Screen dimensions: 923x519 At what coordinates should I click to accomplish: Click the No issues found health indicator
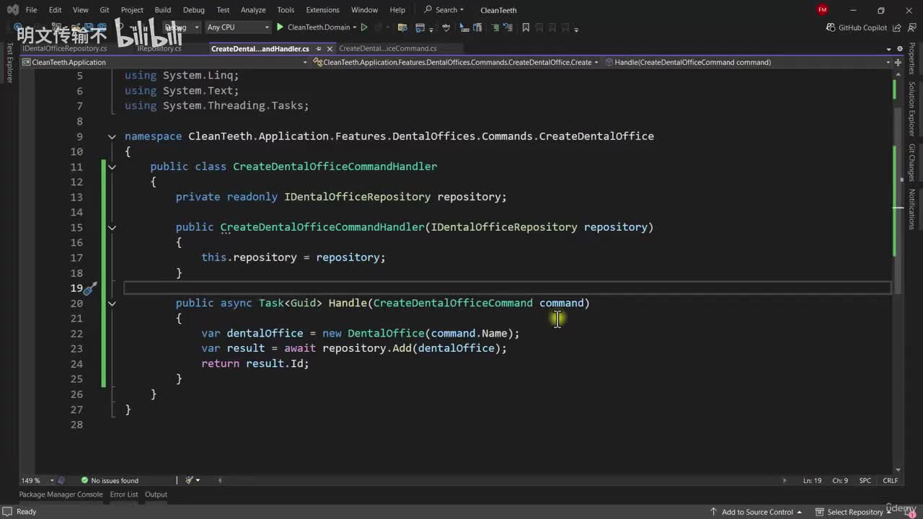109,480
